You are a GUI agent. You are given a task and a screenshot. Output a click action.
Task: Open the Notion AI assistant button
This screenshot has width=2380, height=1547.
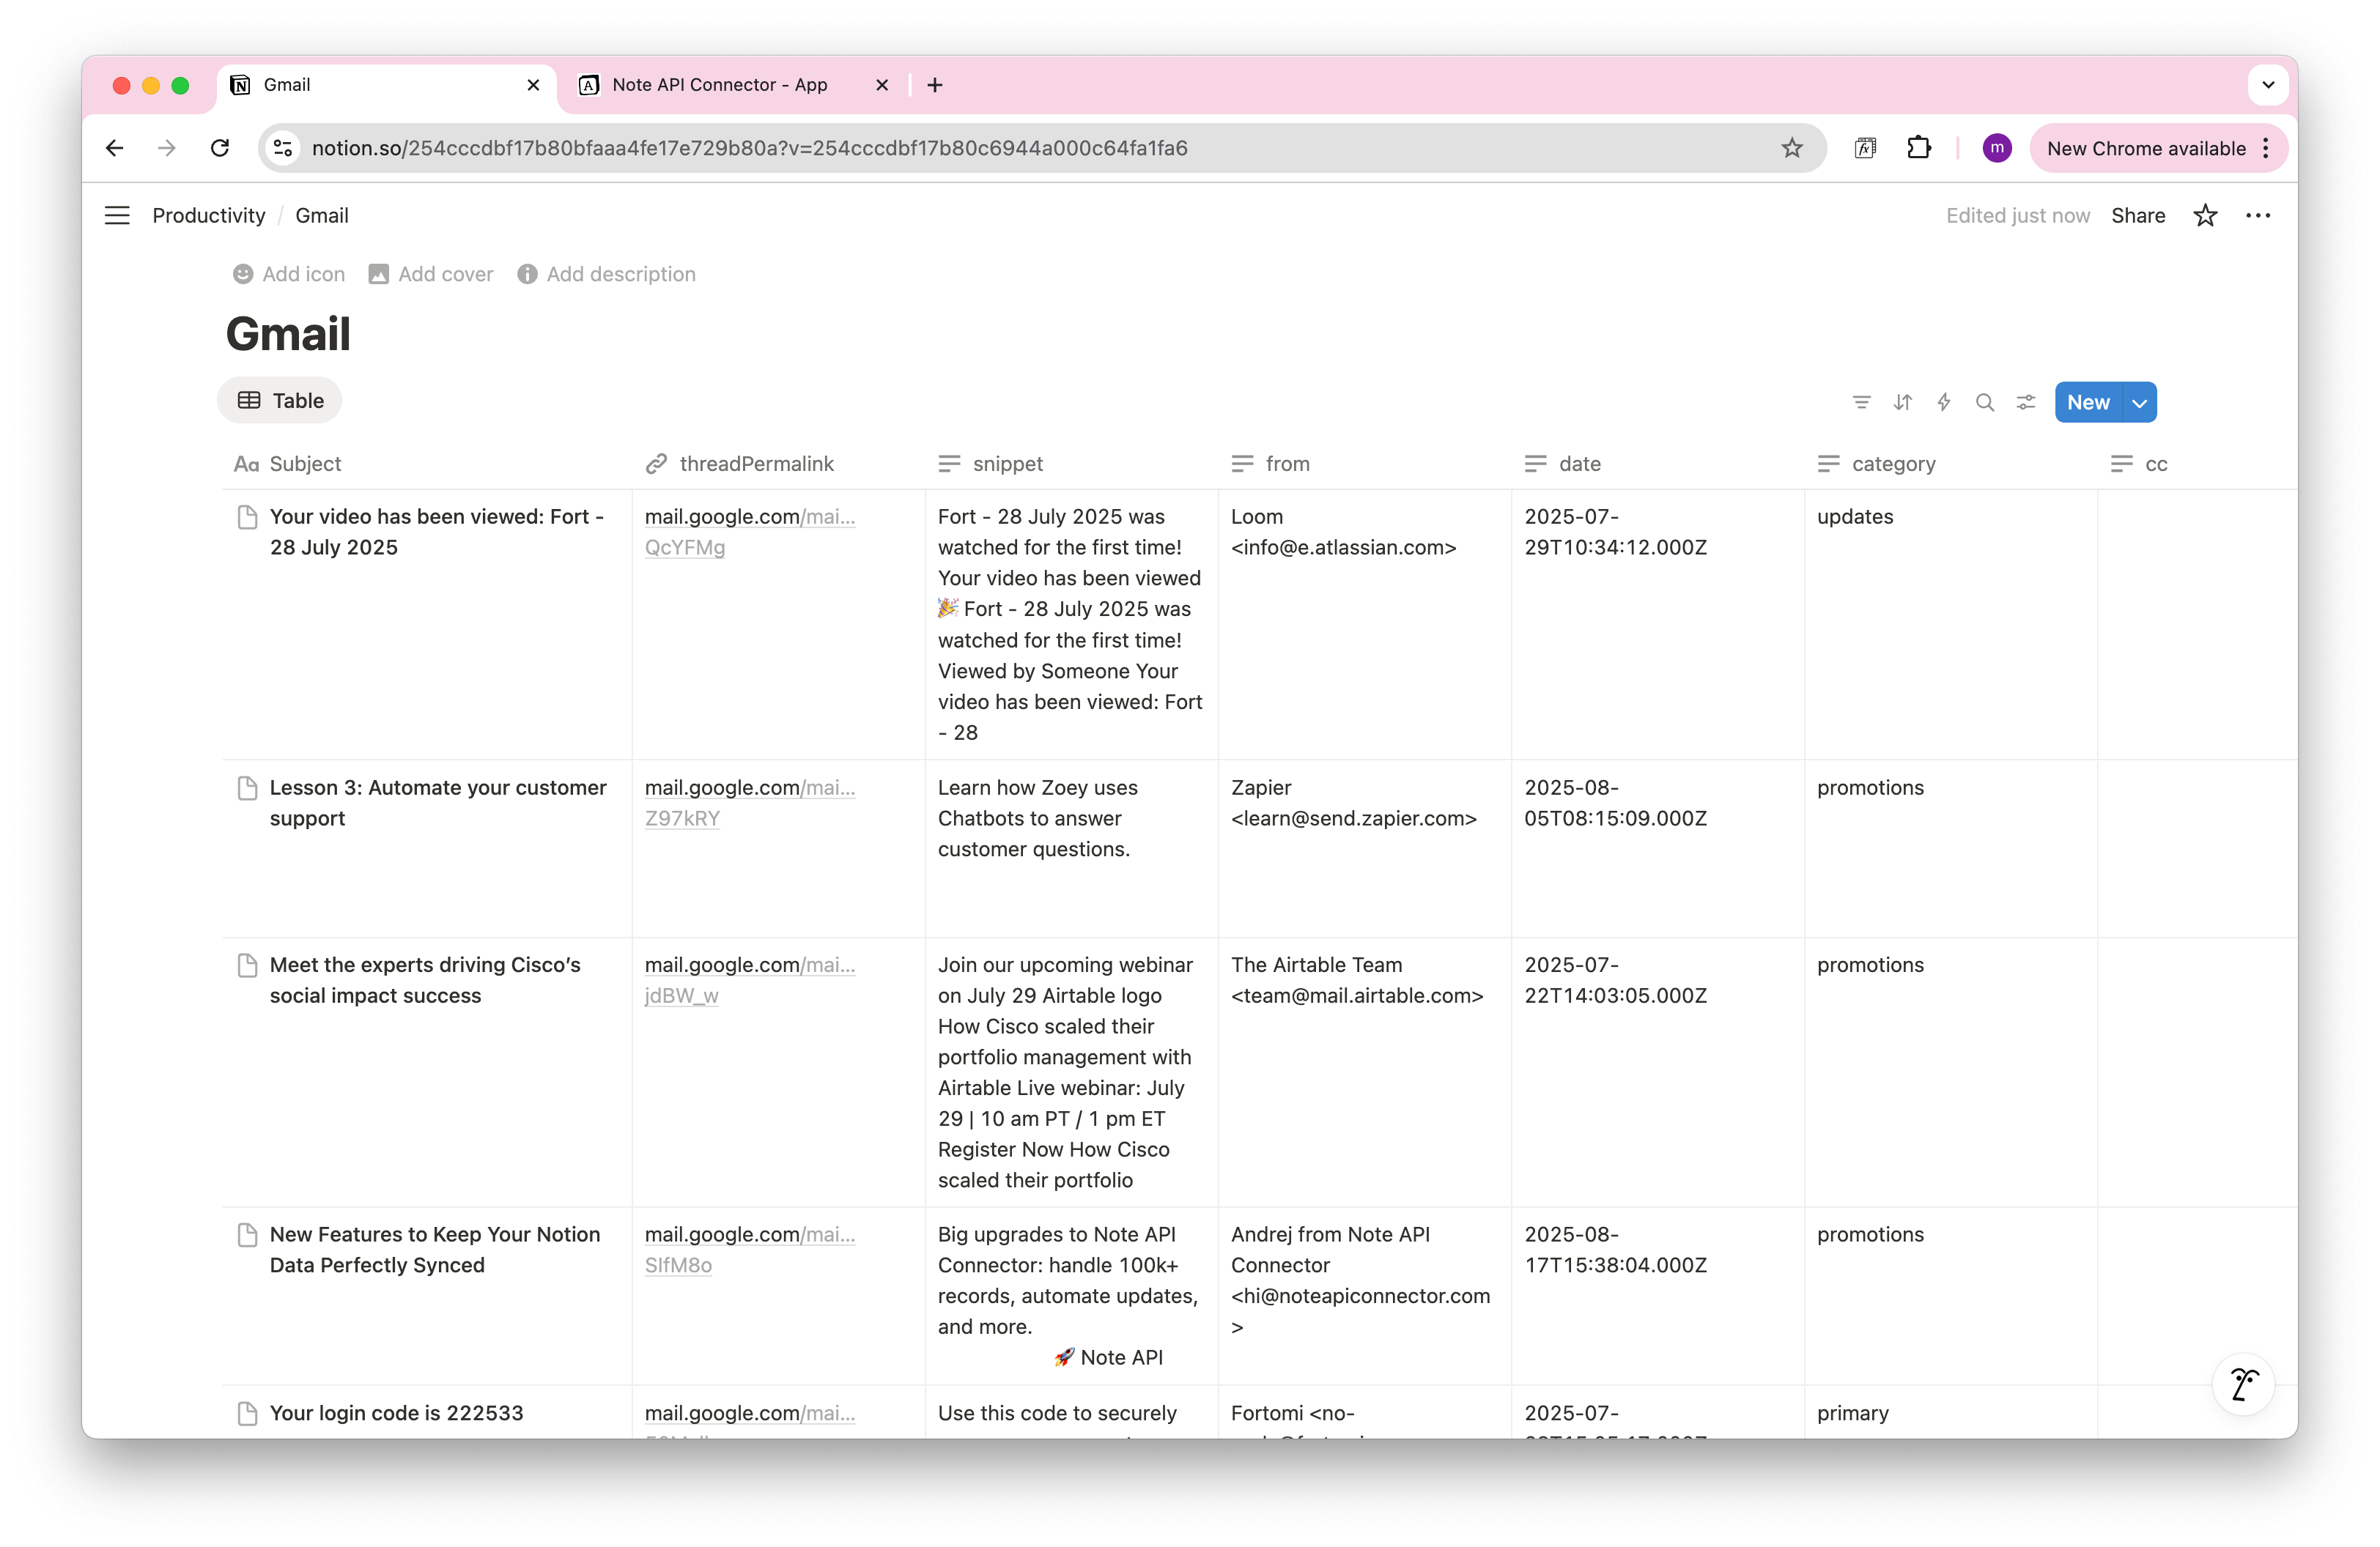tap(2243, 1384)
